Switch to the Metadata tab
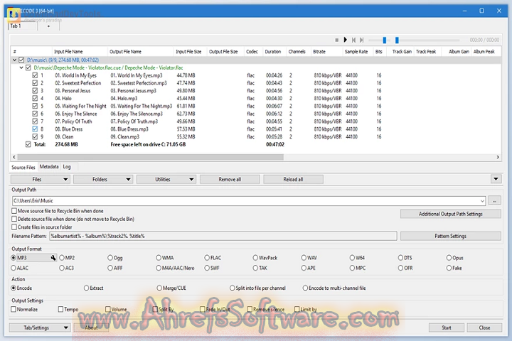The height and width of the screenshot is (341, 512). [49, 167]
